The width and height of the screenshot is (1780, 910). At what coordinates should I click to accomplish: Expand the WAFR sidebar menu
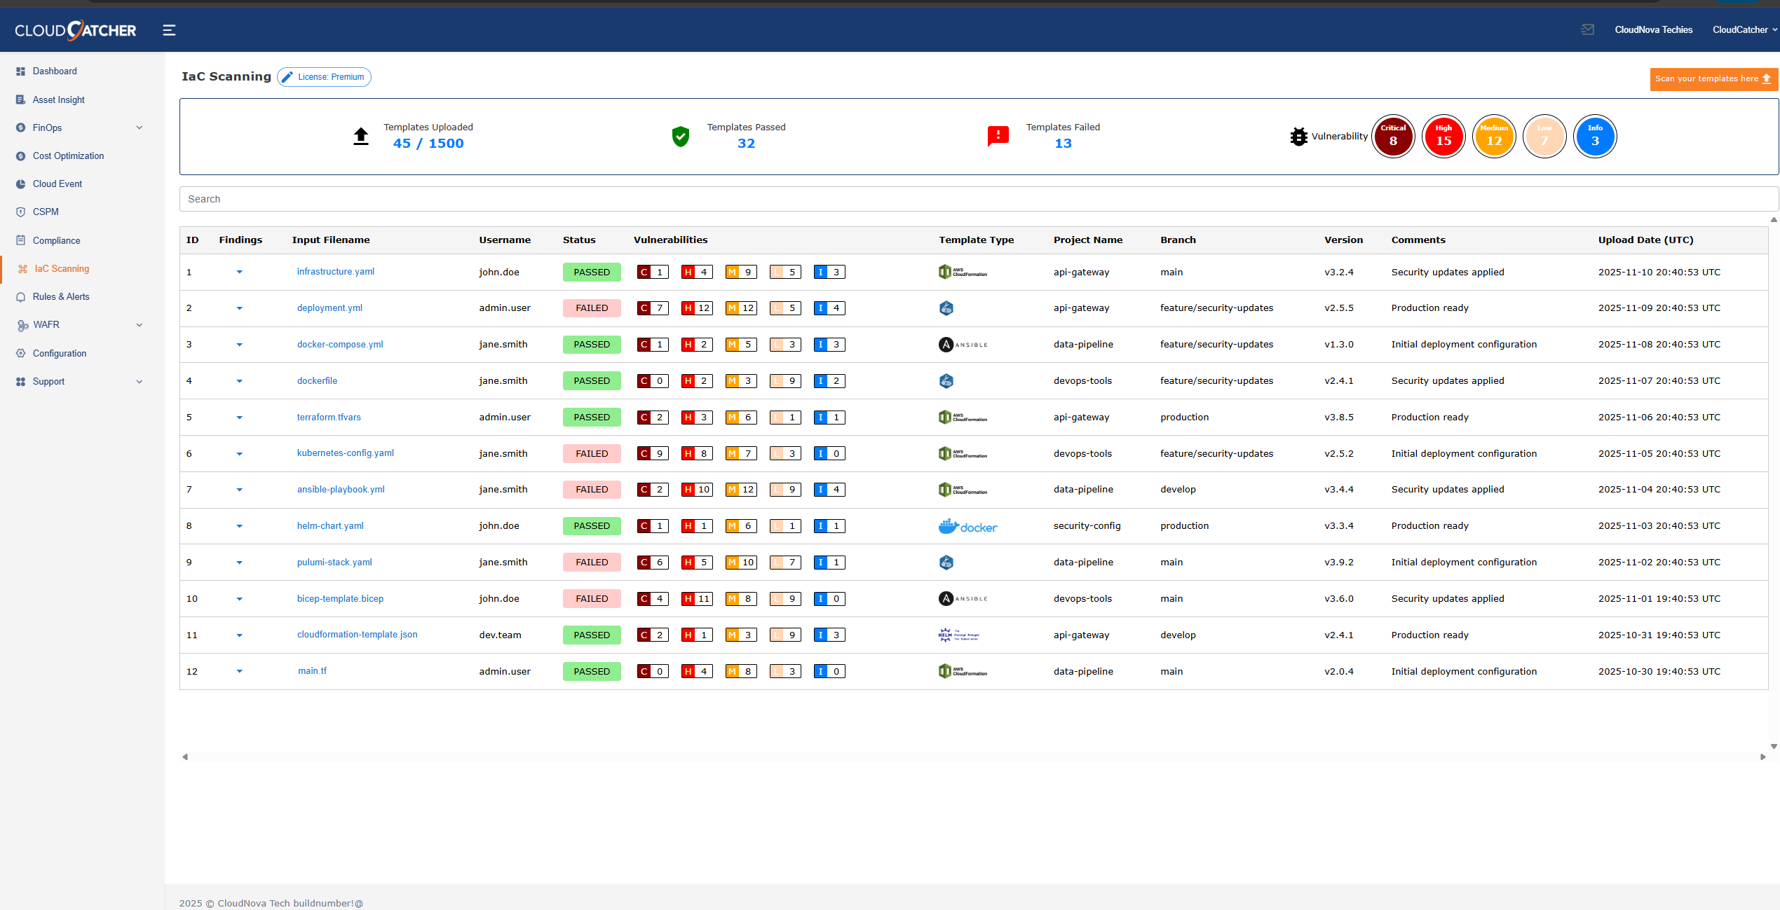point(139,325)
